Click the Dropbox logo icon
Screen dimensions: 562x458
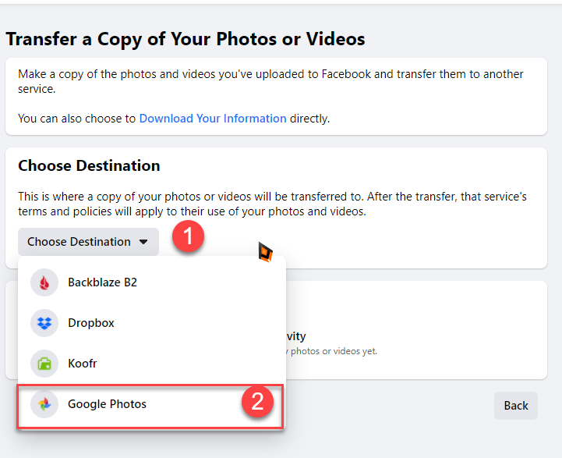point(44,323)
